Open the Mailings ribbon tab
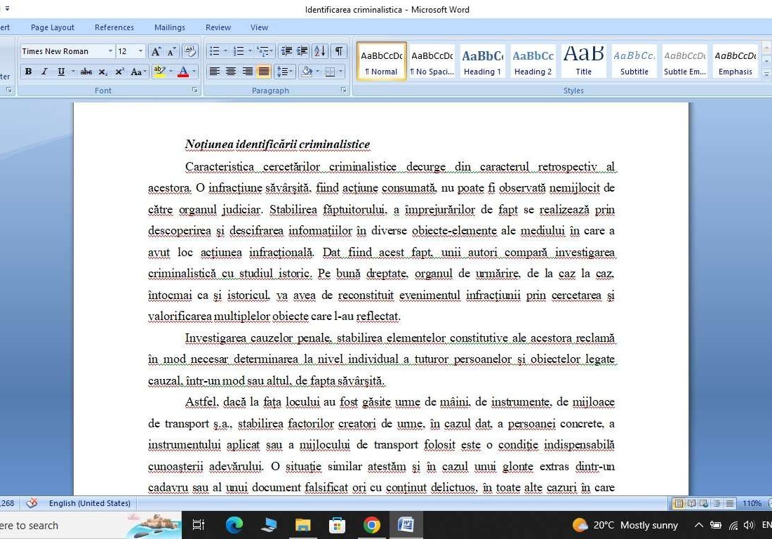772x539 pixels. click(169, 27)
